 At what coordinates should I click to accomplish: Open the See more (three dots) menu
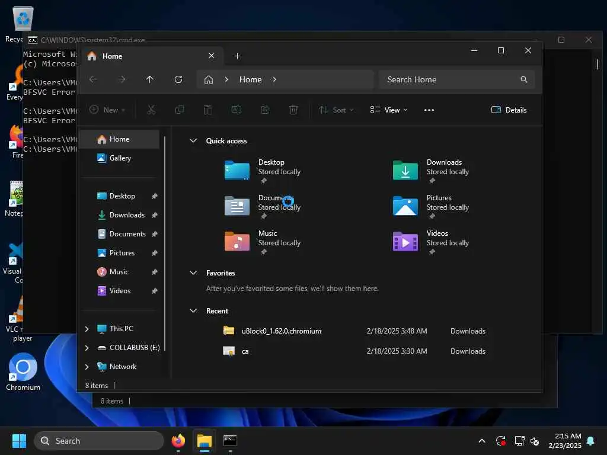(x=429, y=110)
